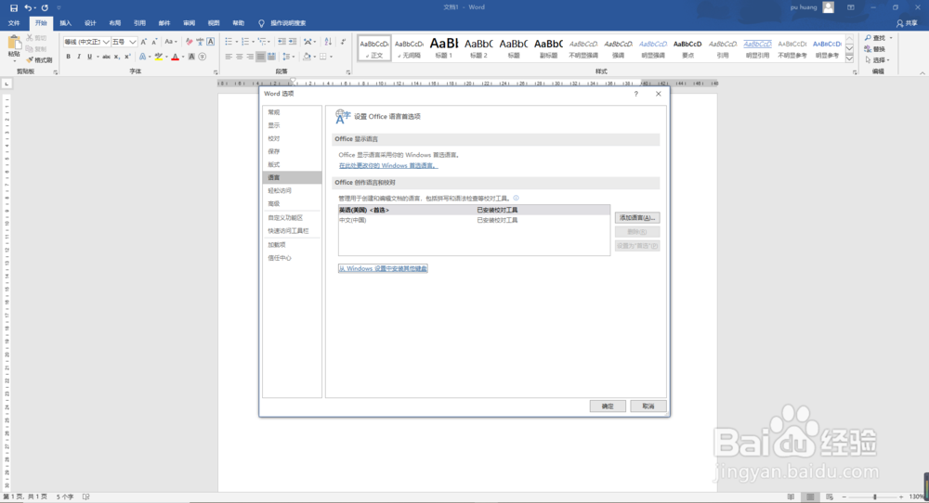Click the dialog help question mark

pyautogui.click(x=636, y=94)
